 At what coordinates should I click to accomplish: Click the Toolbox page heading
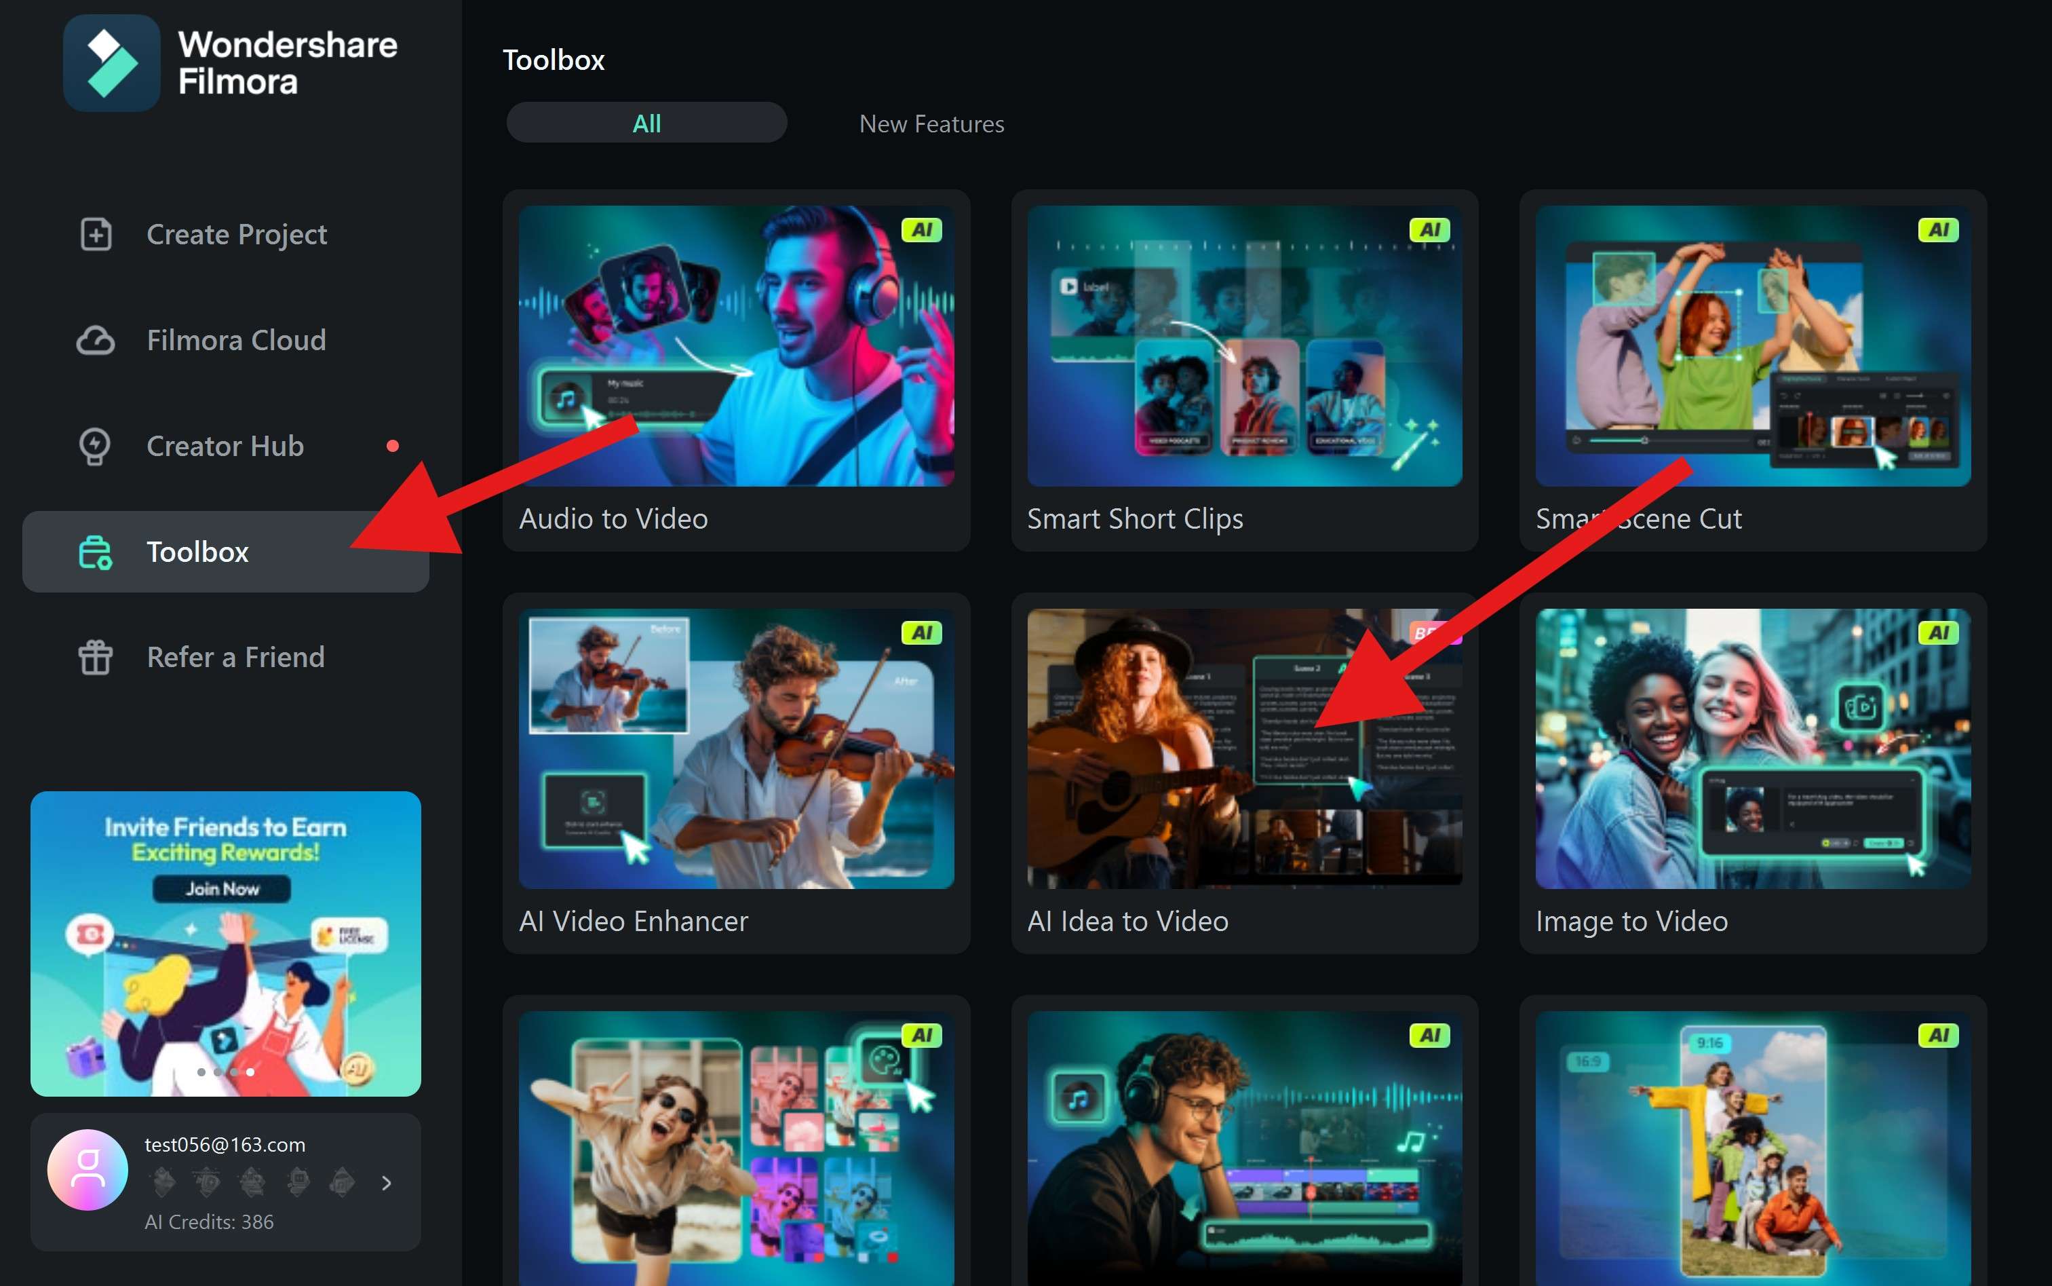tap(554, 60)
